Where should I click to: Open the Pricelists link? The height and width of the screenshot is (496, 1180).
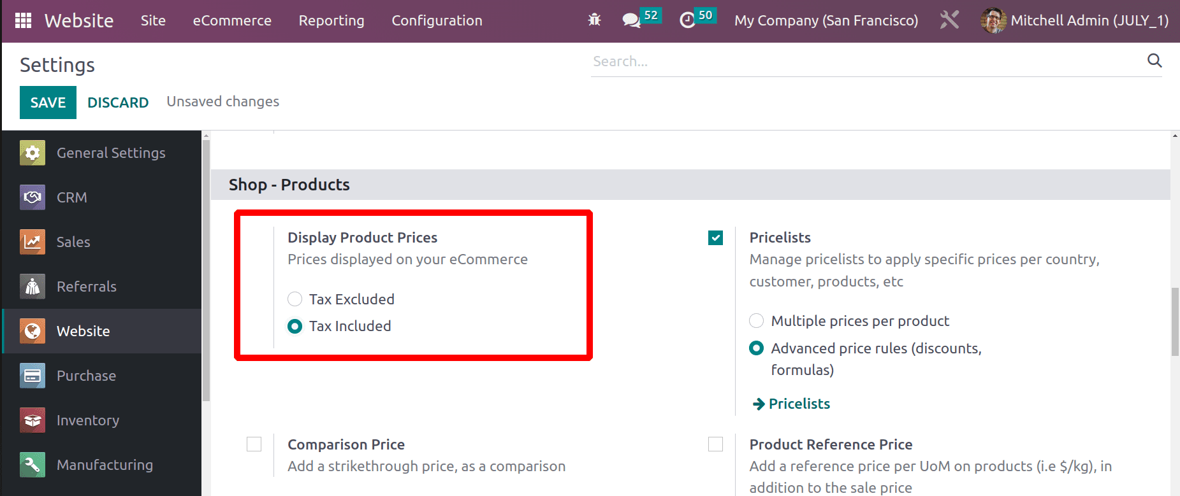799,404
